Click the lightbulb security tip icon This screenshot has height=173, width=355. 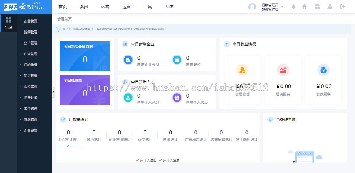[58, 29]
